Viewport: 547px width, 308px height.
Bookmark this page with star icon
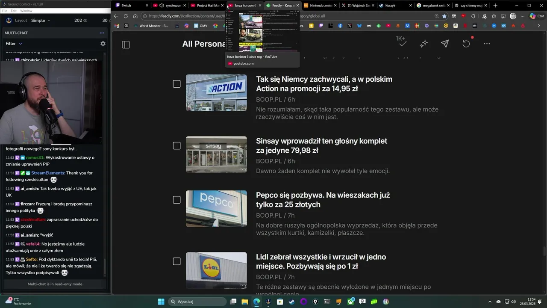444,16
